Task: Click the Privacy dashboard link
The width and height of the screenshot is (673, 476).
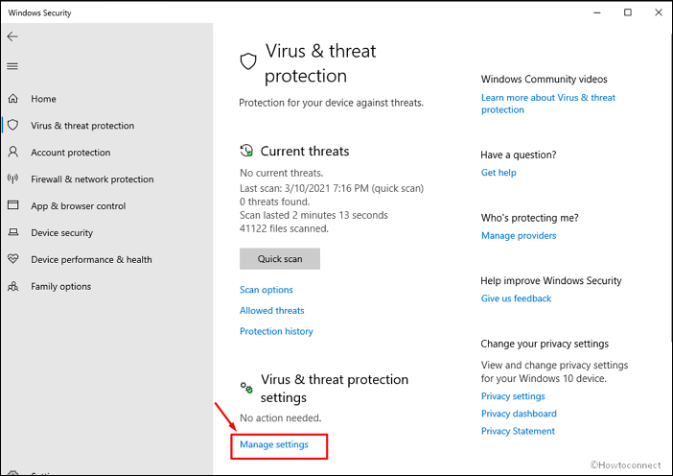Action: tap(519, 414)
